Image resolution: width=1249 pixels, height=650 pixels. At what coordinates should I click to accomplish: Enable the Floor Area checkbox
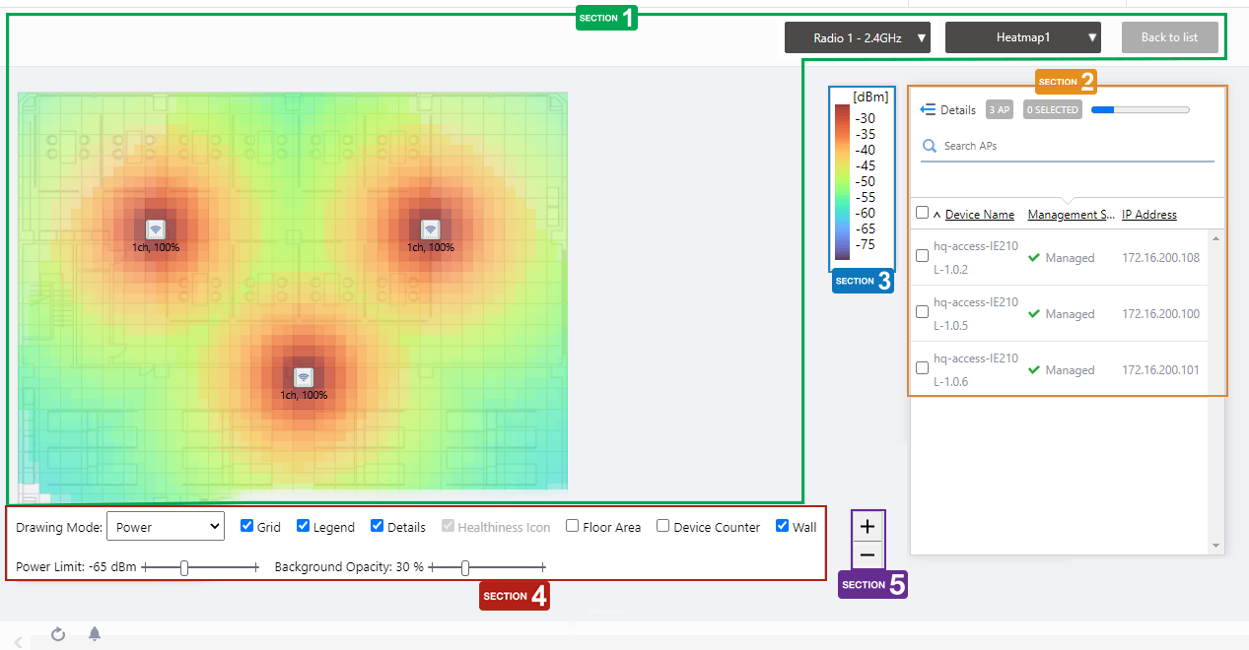point(573,526)
